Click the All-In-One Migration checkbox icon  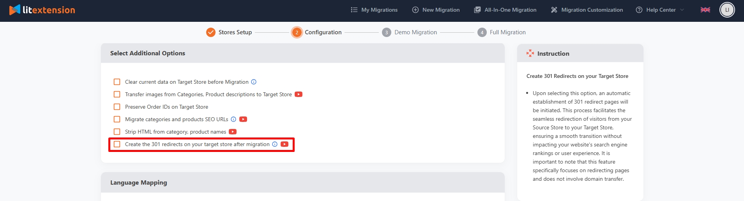(477, 10)
